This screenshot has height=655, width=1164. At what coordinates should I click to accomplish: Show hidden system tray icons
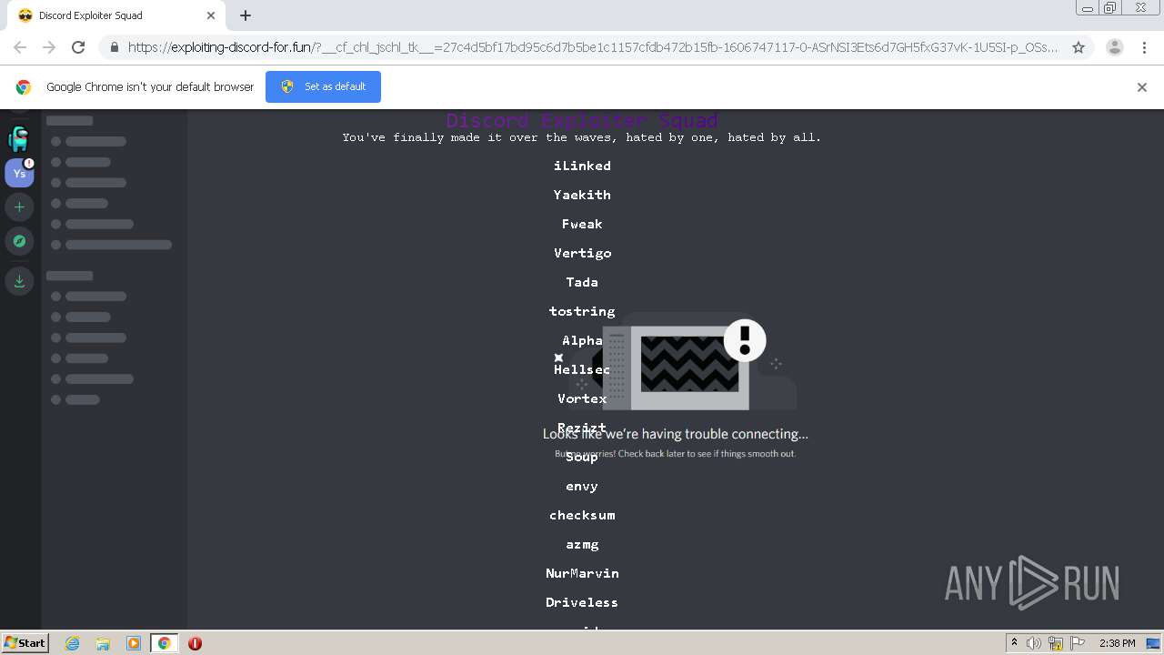[1014, 643]
